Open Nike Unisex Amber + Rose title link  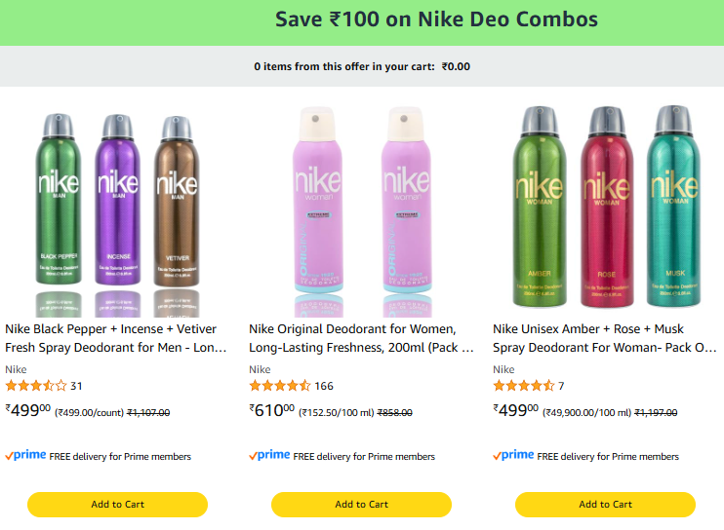(605, 338)
